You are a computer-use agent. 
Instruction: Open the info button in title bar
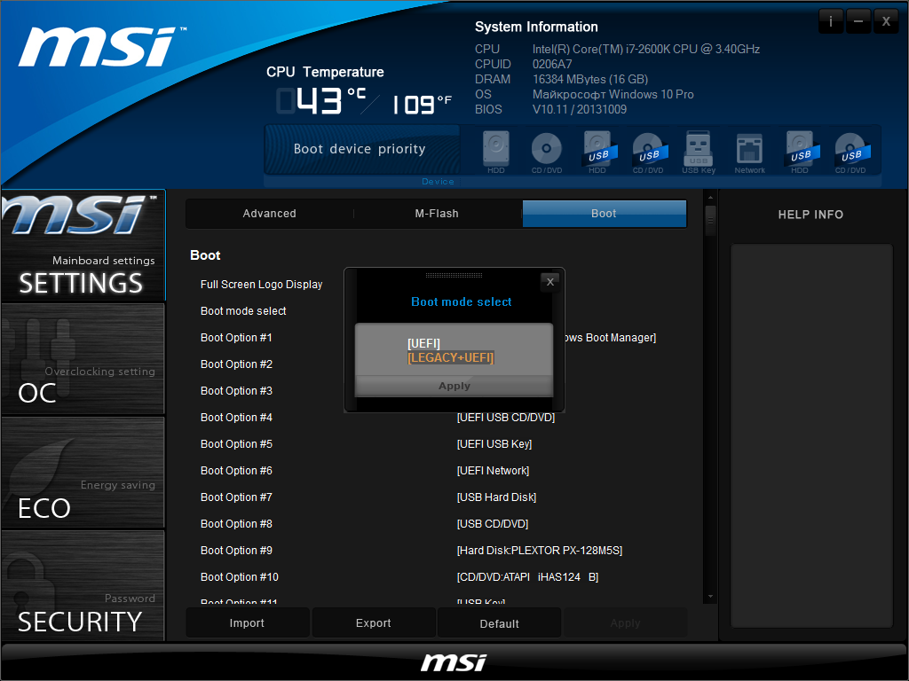[831, 22]
